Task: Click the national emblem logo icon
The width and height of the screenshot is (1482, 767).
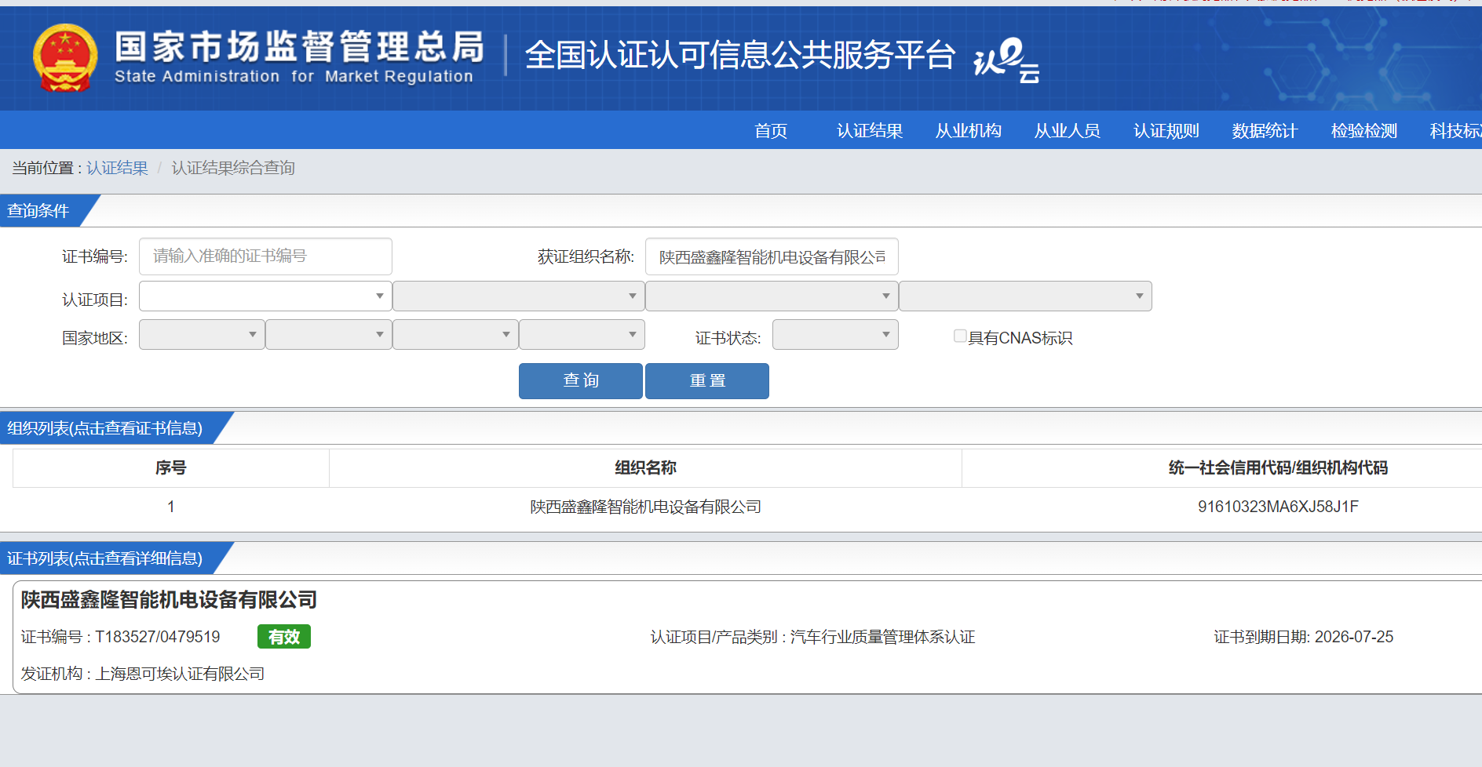Action: [x=65, y=57]
